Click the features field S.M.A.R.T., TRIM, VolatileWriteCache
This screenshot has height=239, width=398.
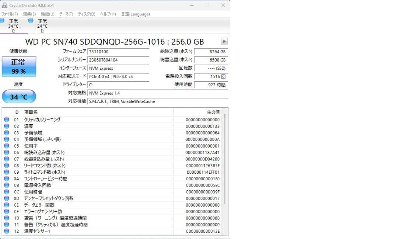pos(158,101)
